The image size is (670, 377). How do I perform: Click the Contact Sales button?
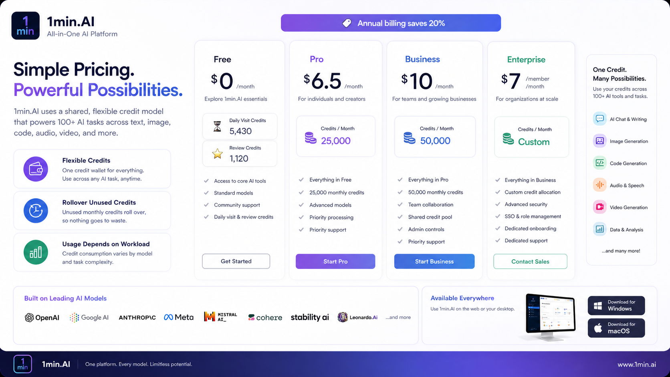tap(530, 262)
